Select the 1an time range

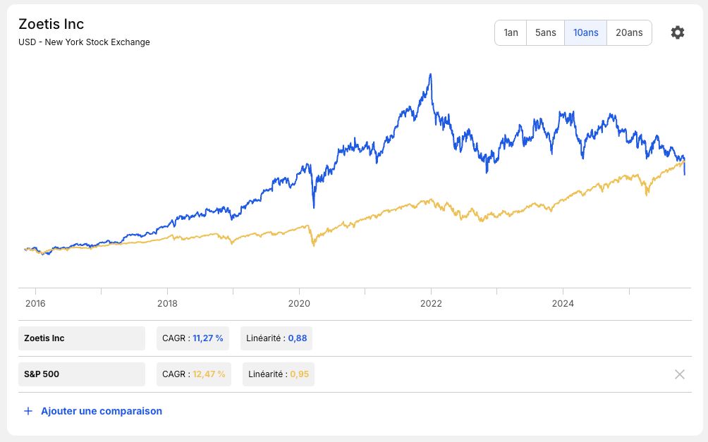pos(511,32)
